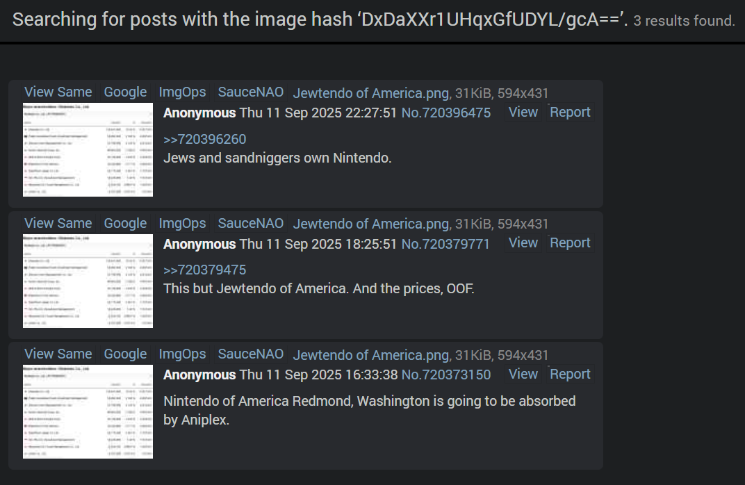Open thumbnail image of the first post

pyautogui.click(x=88, y=149)
